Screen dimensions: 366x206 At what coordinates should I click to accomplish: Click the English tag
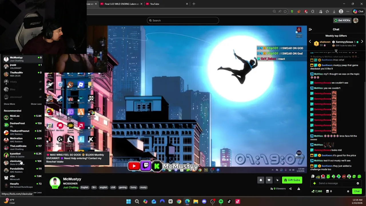point(84,187)
